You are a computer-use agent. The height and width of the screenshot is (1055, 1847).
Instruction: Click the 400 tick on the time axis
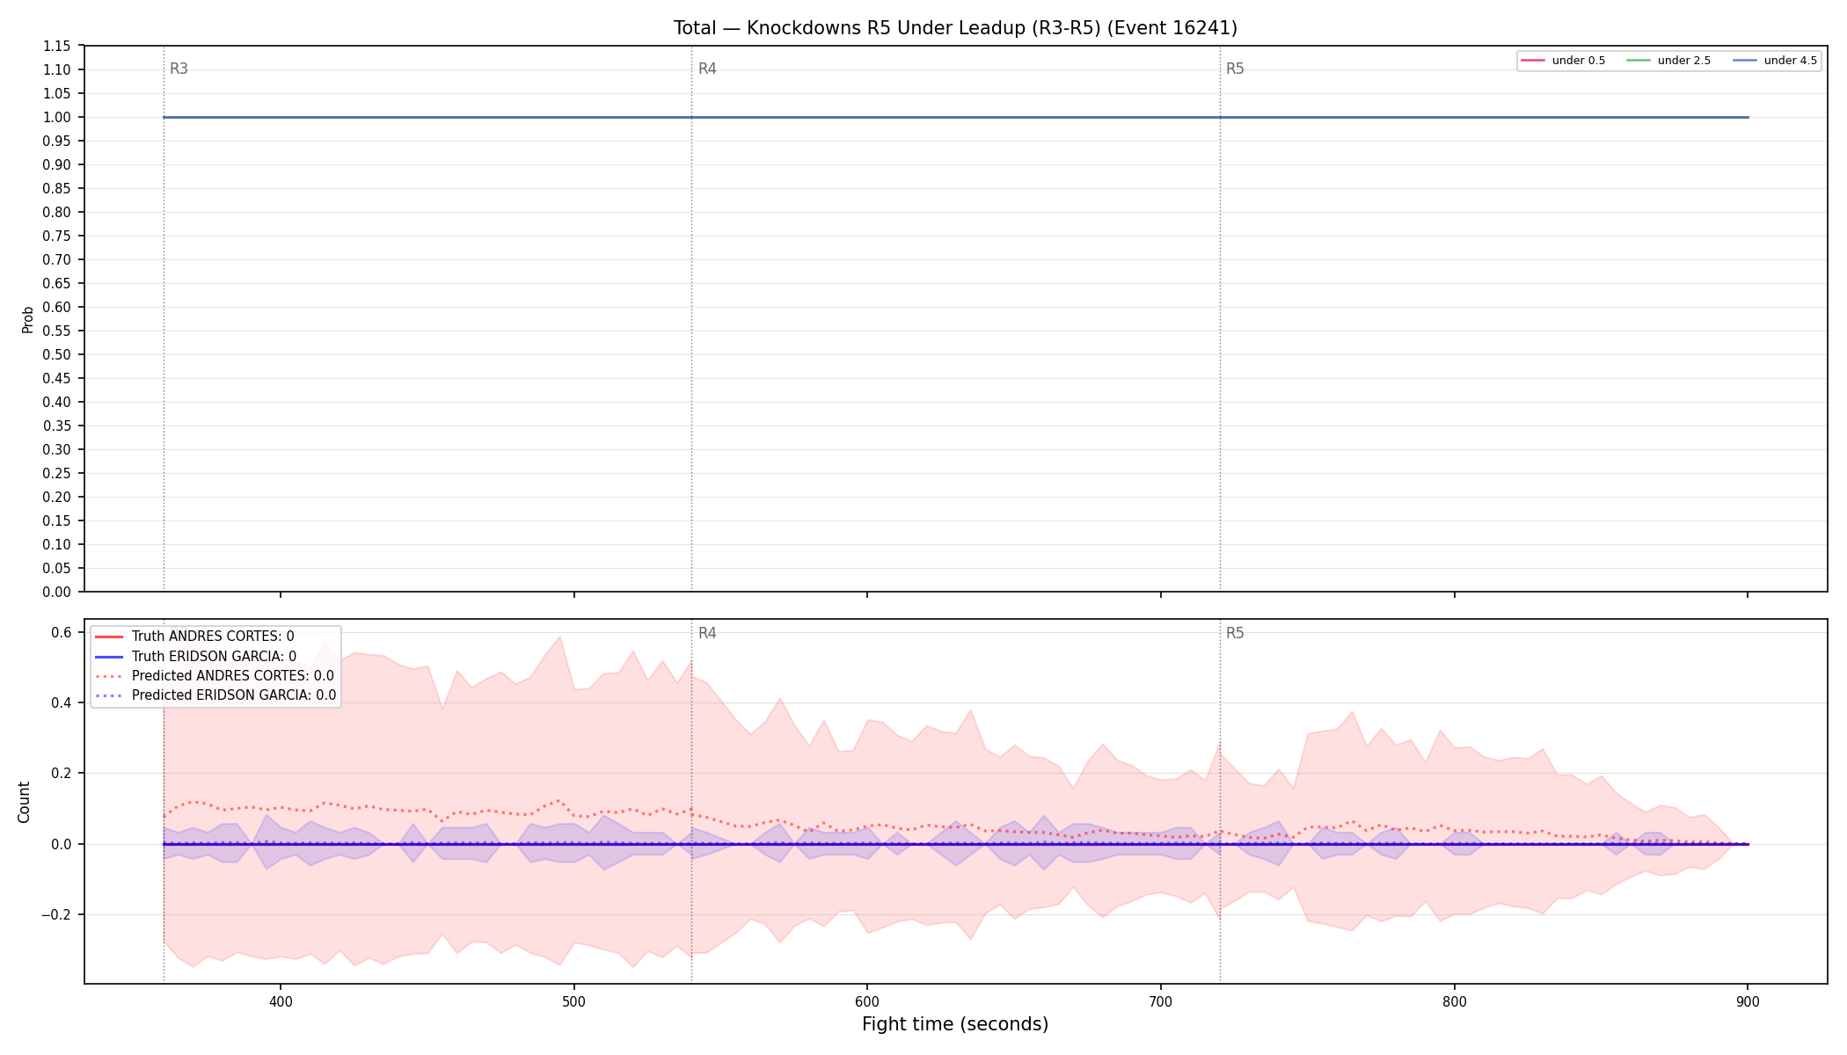point(281,1001)
